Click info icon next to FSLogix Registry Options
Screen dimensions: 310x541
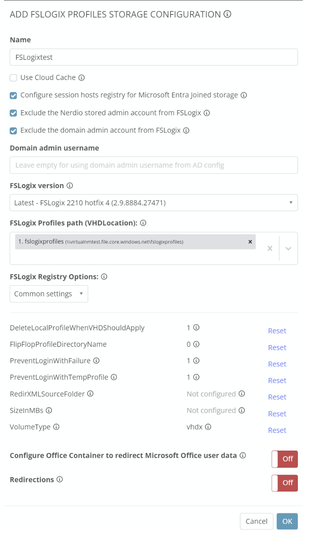(104, 277)
